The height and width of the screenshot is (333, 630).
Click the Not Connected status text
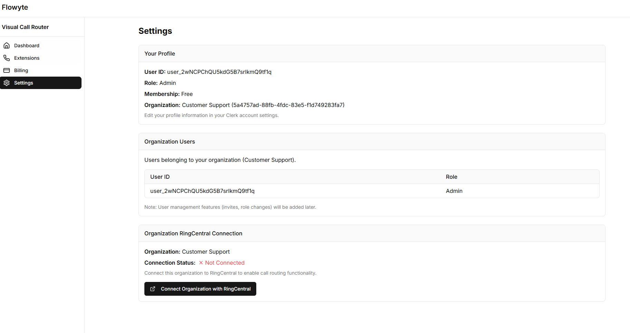point(225,263)
